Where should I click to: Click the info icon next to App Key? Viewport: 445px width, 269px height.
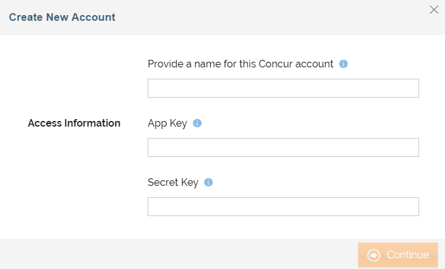197,123
